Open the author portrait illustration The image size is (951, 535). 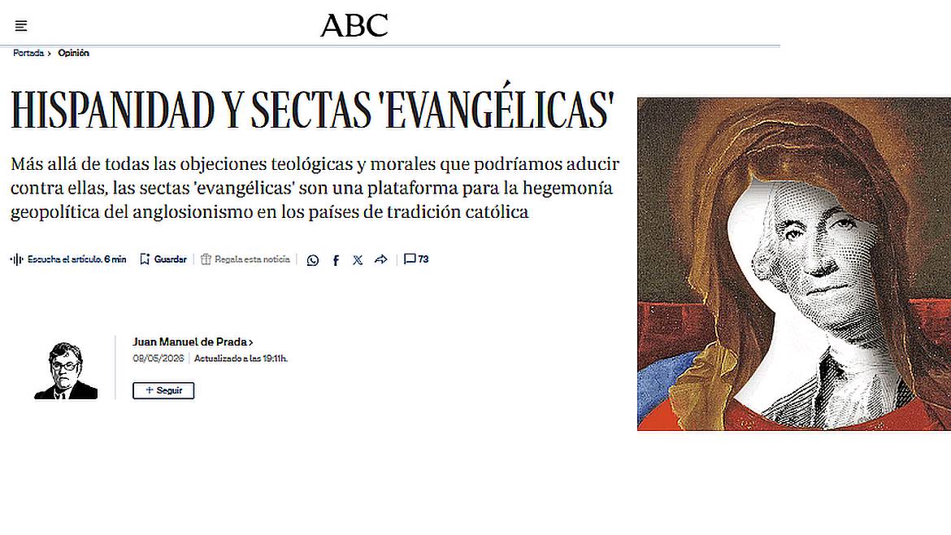pos(66,371)
